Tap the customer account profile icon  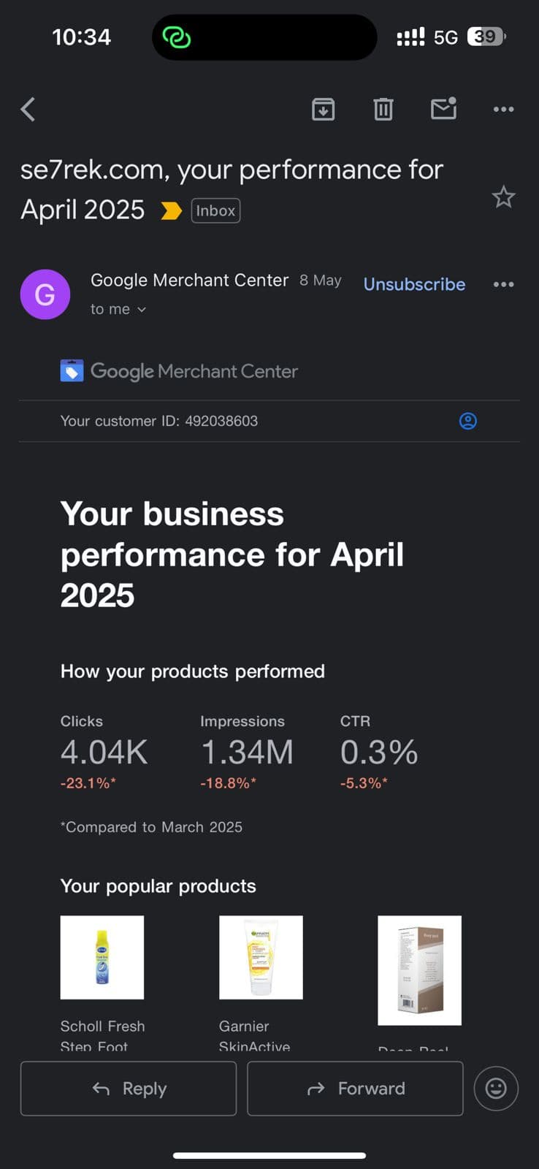(468, 421)
